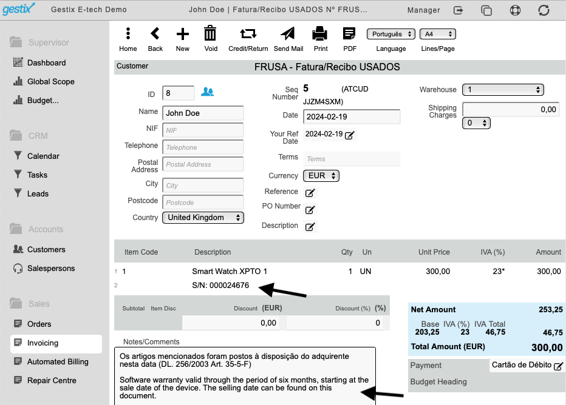Open Automated Billing in the sidebar
The height and width of the screenshot is (405, 566).
(58, 361)
